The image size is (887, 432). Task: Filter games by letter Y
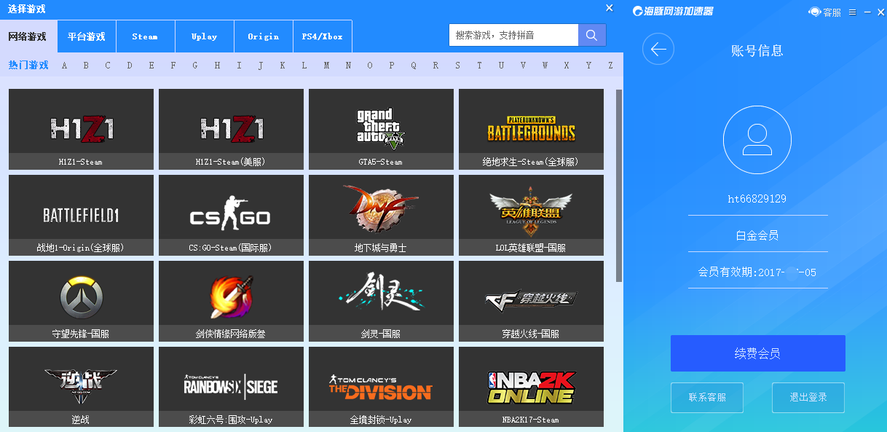(x=588, y=66)
